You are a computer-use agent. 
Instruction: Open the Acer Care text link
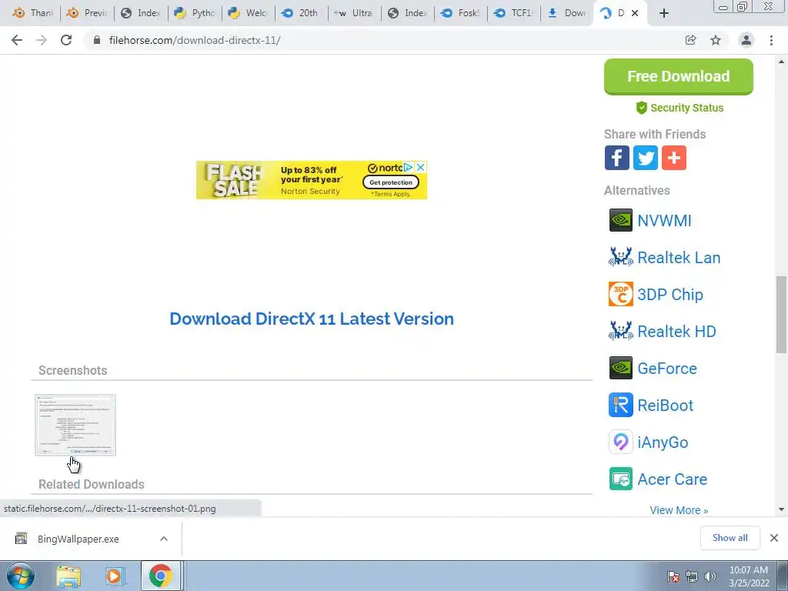pyautogui.click(x=673, y=479)
